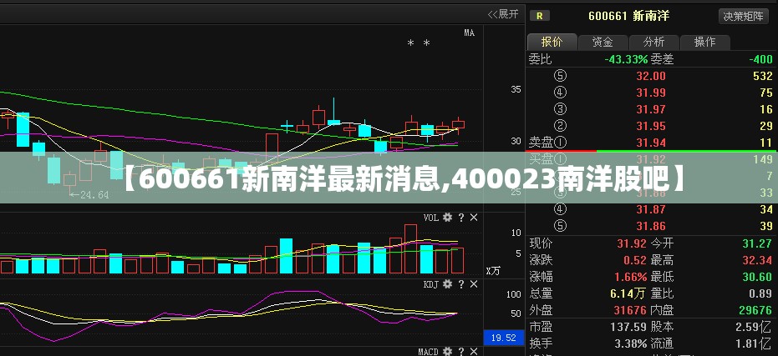
Task: Click 今开 value 31.27
Action: pos(757,243)
